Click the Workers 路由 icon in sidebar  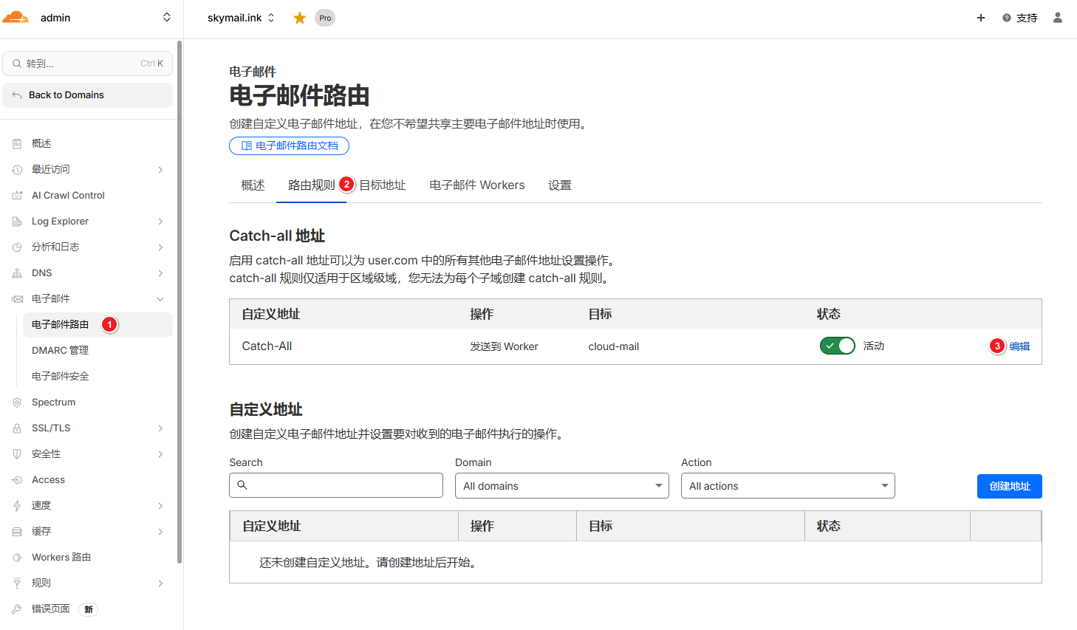pos(17,558)
